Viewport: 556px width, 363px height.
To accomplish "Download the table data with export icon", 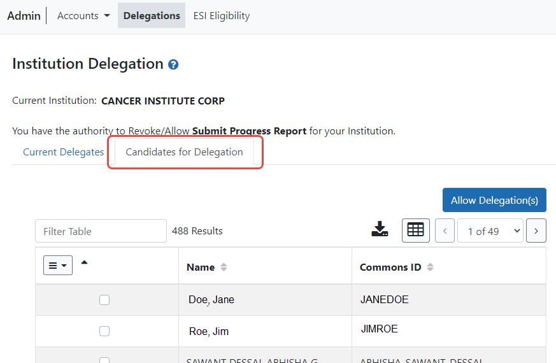I will point(380,230).
